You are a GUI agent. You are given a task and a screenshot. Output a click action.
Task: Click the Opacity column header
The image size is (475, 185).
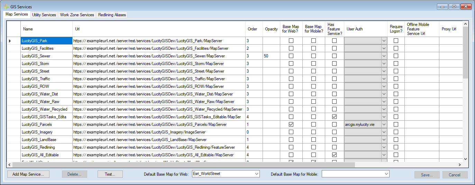point(271,29)
